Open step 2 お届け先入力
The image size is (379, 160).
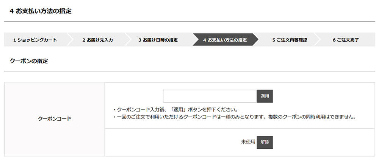pyautogui.click(x=97, y=40)
